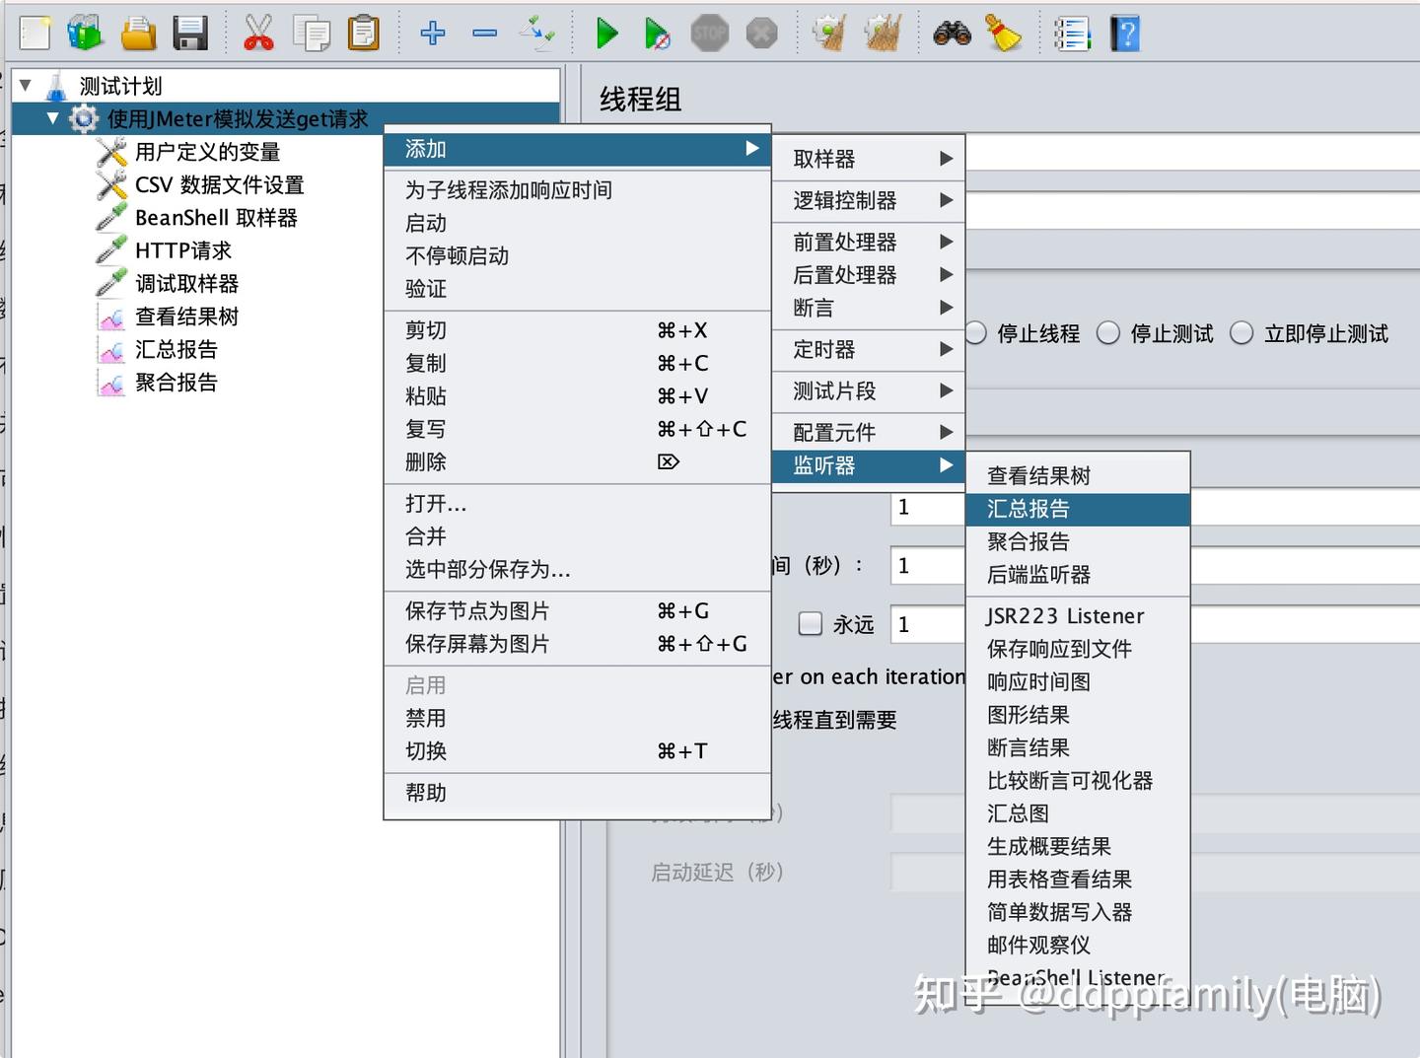Click the search binoculars icon
This screenshot has width=1420, height=1058.
pos(949,33)
